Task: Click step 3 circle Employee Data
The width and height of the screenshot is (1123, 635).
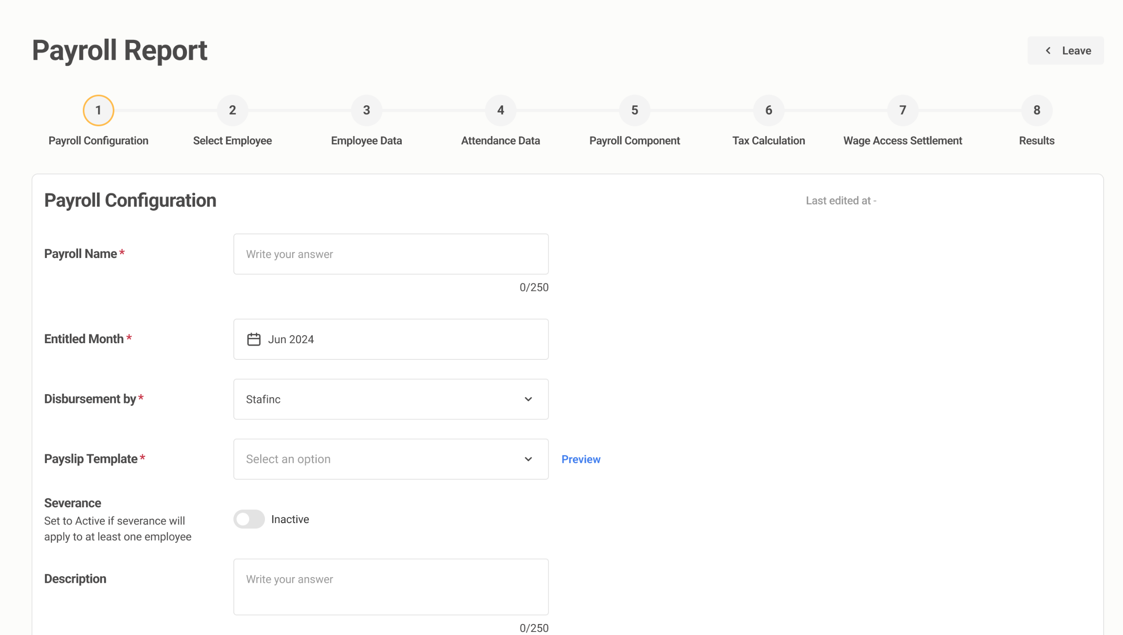Action: point(366,110)
